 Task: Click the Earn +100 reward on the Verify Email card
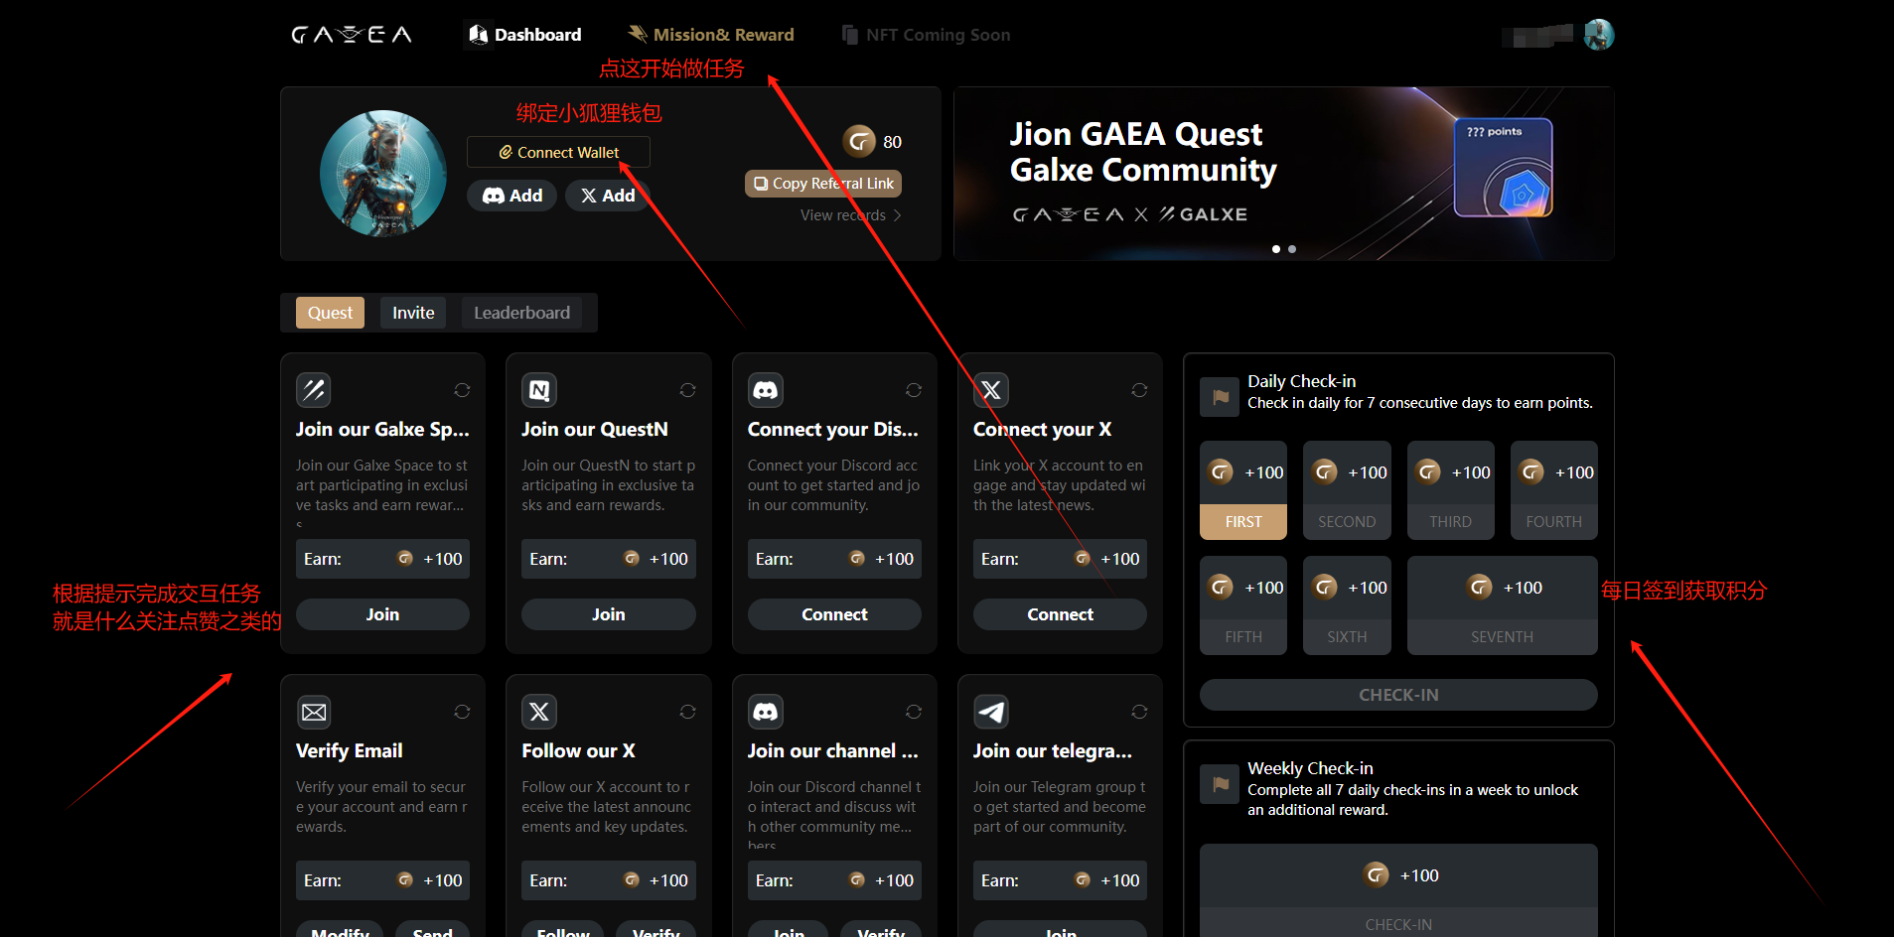pos(382,880)
